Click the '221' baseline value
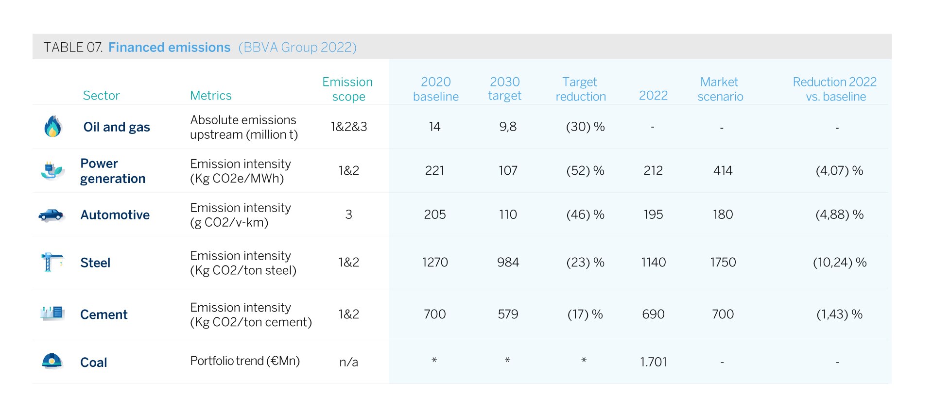Screen dimensions: 933x413 click(434, 170)
